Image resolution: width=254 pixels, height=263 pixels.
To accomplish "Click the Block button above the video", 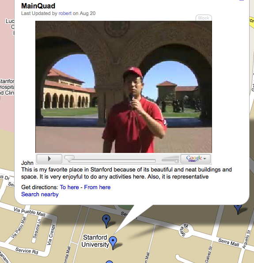I will [204, 18].
